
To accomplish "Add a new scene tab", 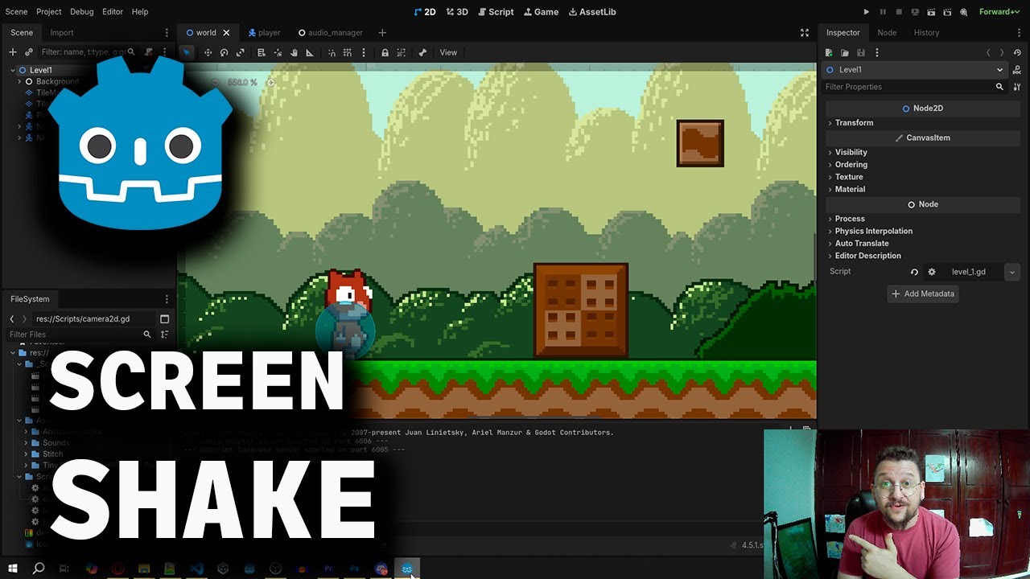I will pos(382,33).
